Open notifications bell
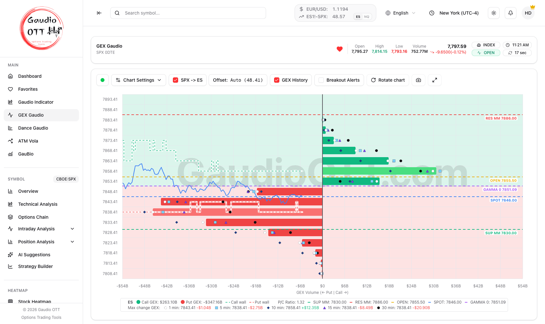 511,13
